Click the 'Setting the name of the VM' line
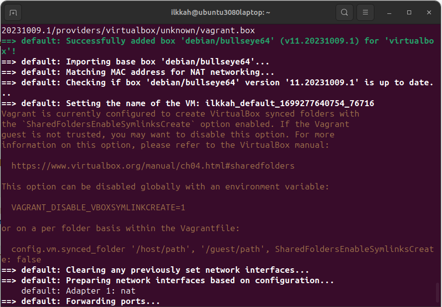This screenshot has height=307, width=442. point(187,103)
